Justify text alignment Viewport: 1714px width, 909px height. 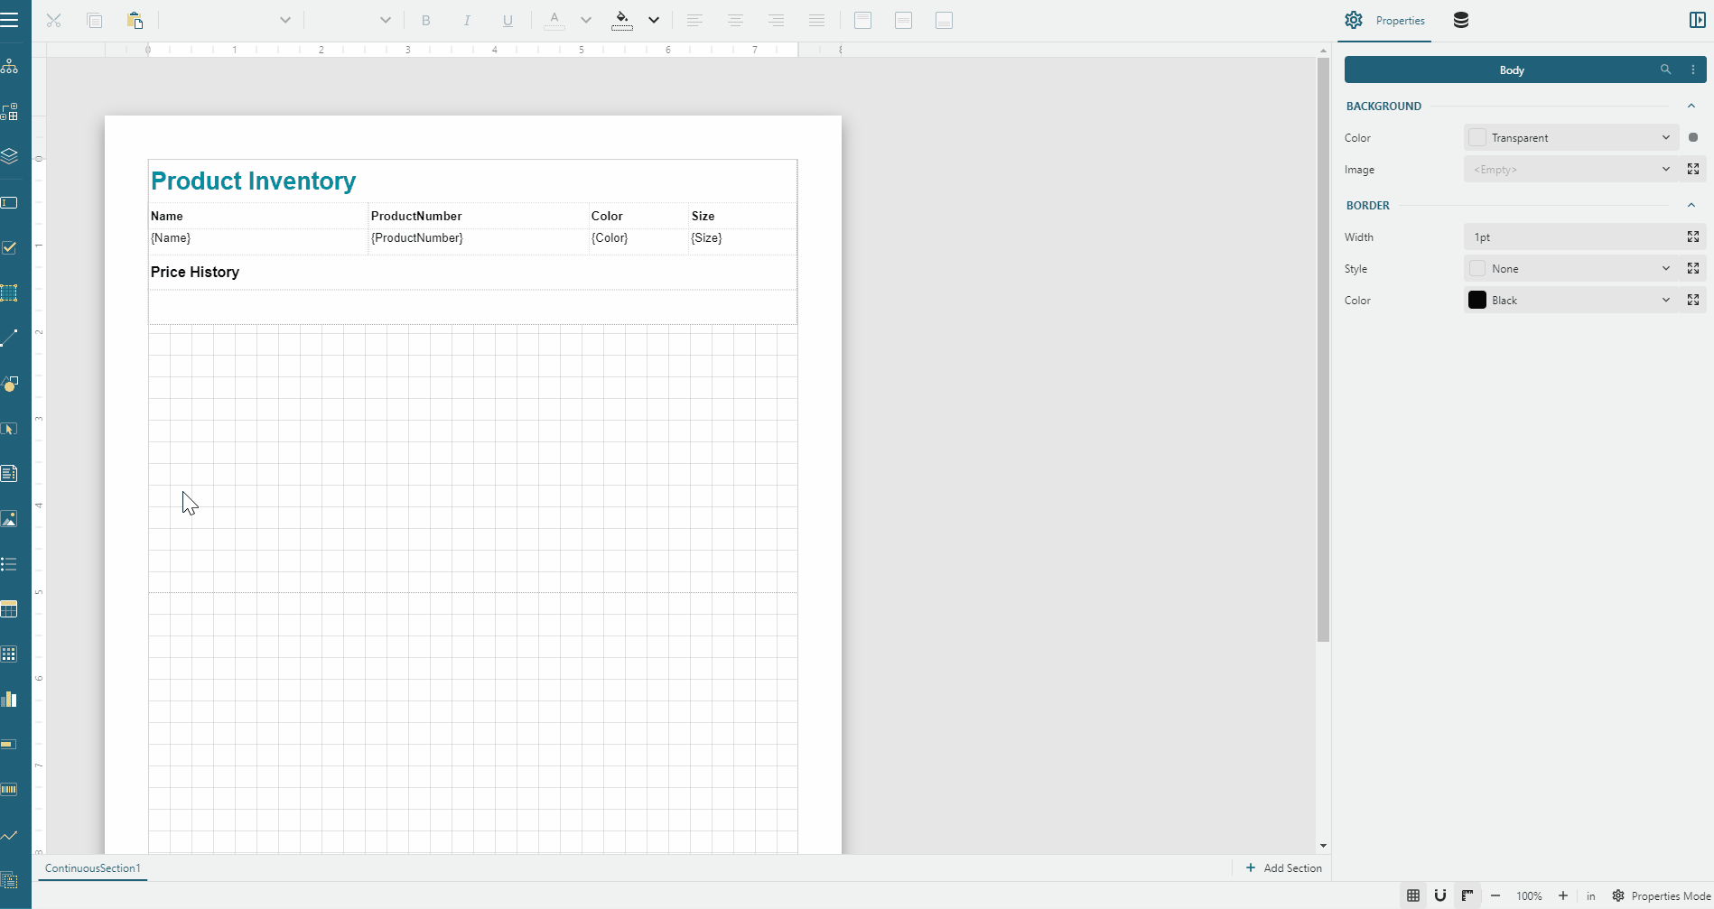(x=816, y=20)
